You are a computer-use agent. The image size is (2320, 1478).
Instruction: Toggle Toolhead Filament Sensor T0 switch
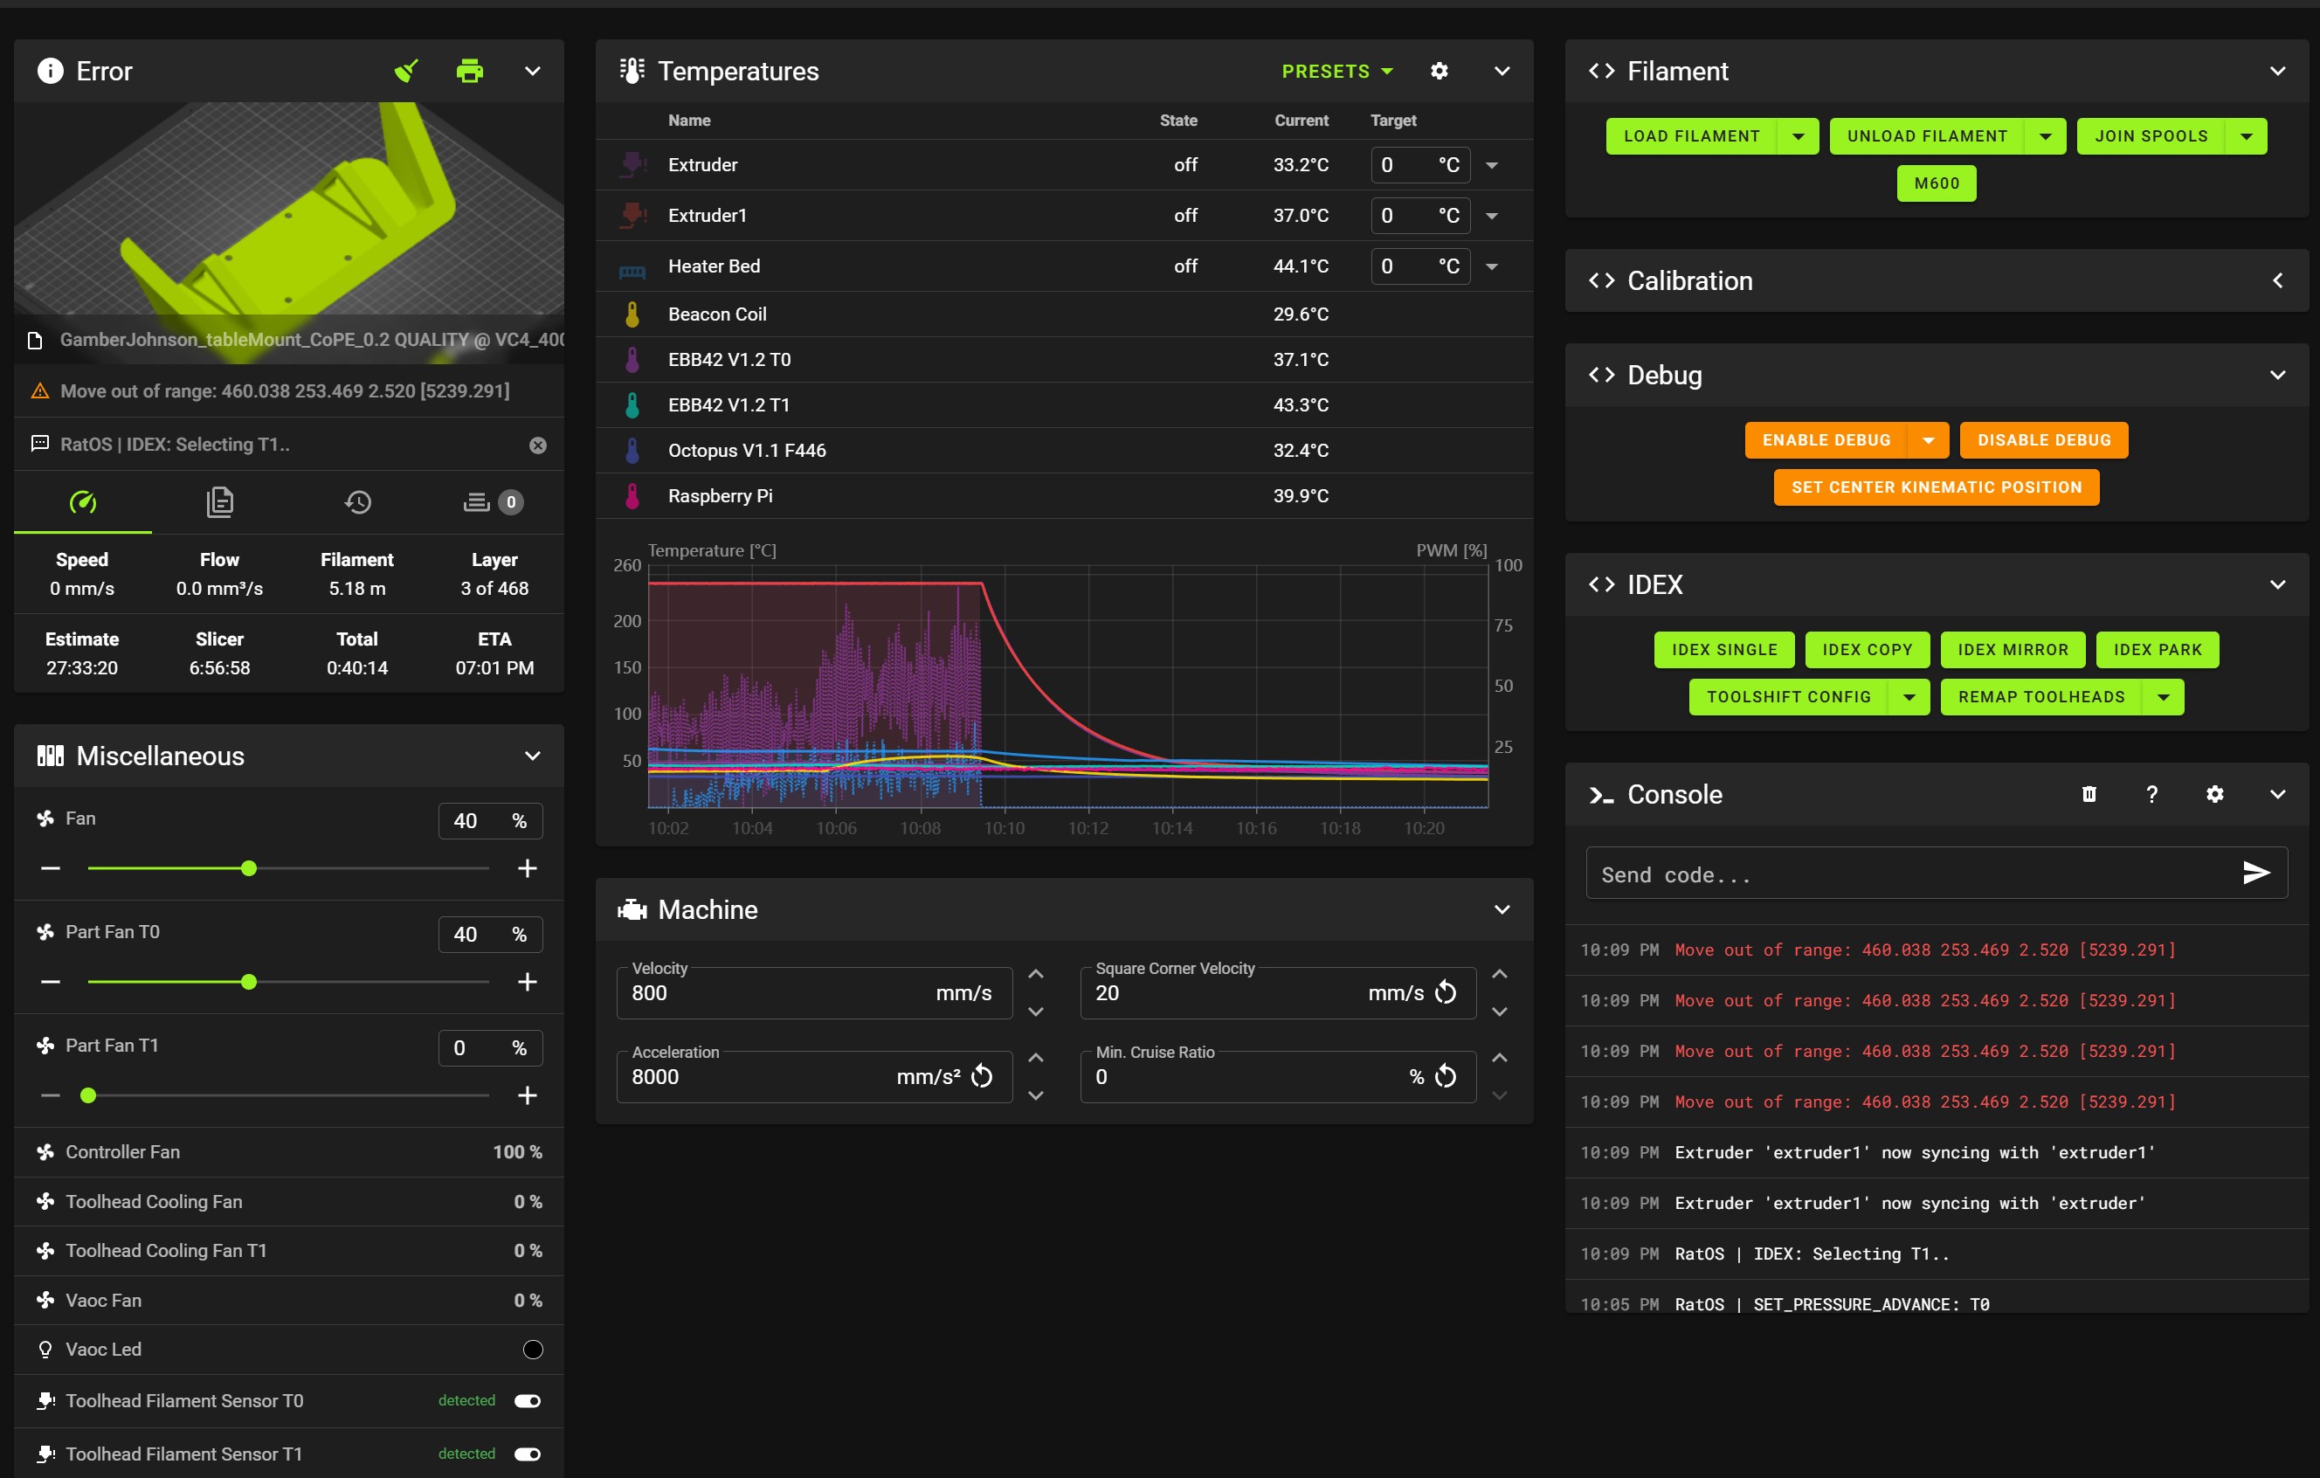[527, 1401]
